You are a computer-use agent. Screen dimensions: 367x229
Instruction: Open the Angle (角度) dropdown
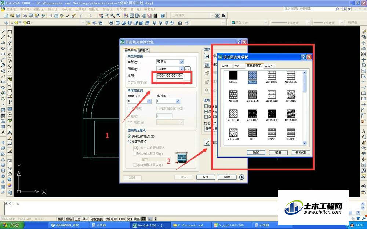pyautogui.click(x=149, y=101)
